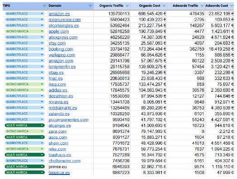Select the Organic Traffic column header

[x=112, y=6]
